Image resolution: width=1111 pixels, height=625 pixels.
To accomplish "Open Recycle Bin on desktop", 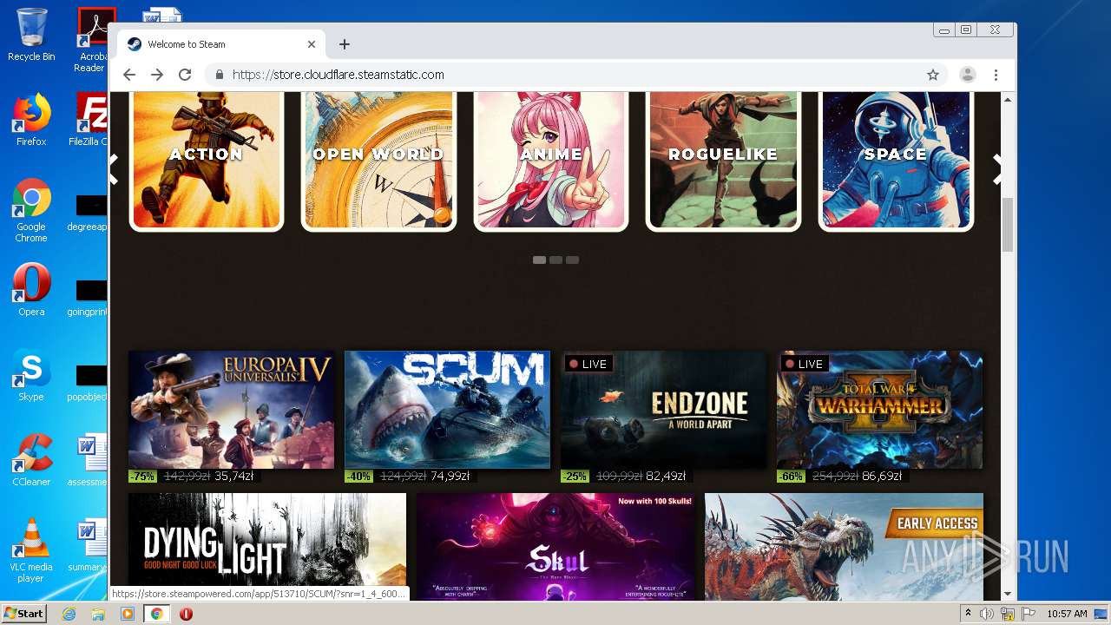I will [x=31, y=35].
